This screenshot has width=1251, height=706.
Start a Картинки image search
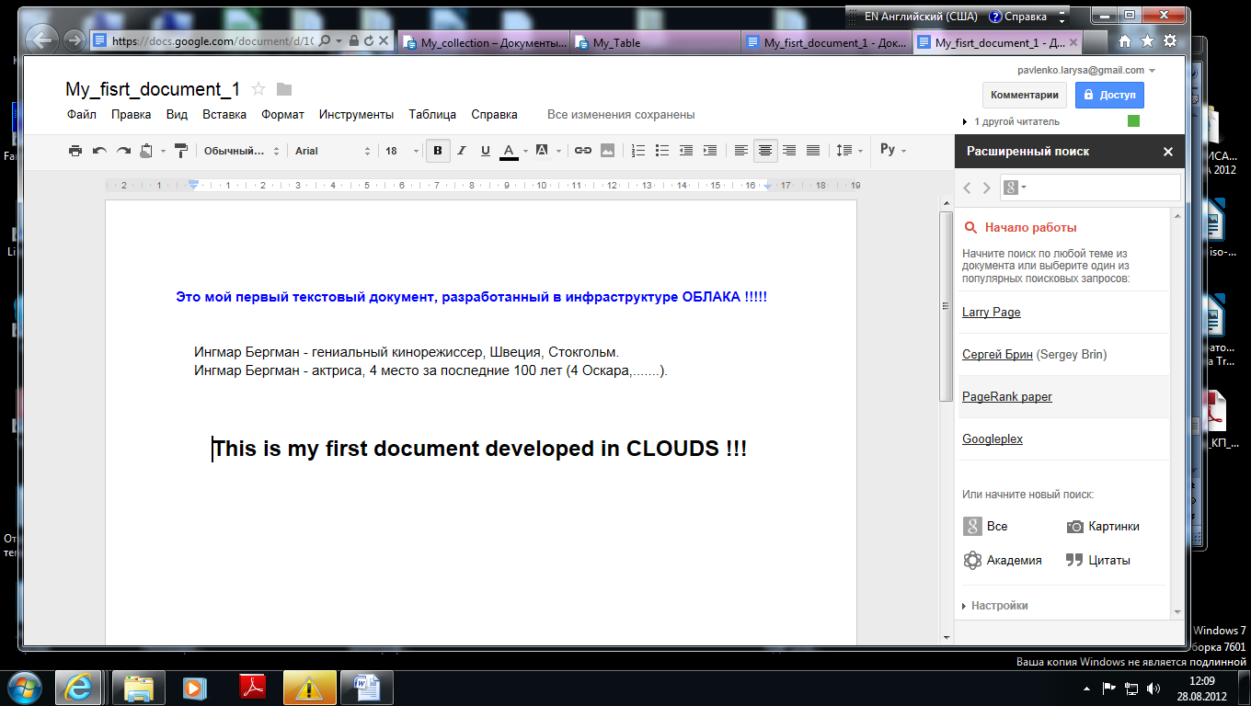pyautogui.click(x=1102, y=526)
